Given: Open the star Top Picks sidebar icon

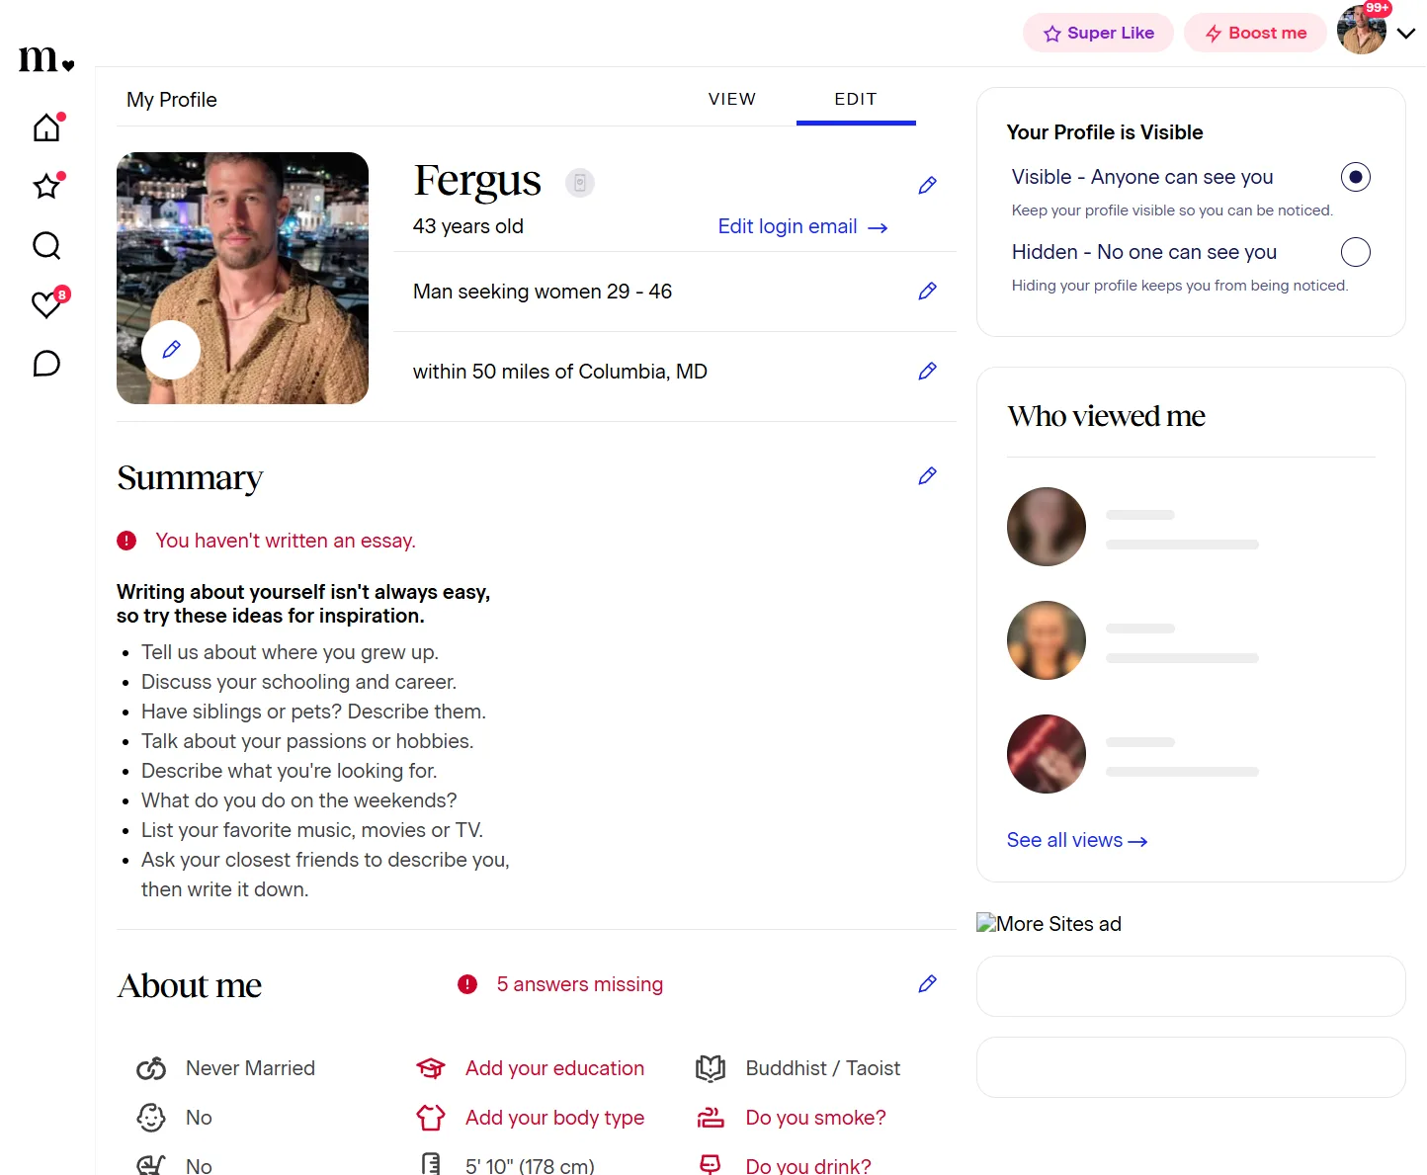Looking at the screenshot, I should [46, 186].
